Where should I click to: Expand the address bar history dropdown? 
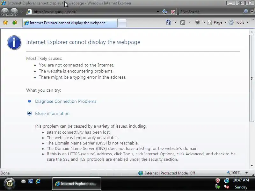point(158,12)
